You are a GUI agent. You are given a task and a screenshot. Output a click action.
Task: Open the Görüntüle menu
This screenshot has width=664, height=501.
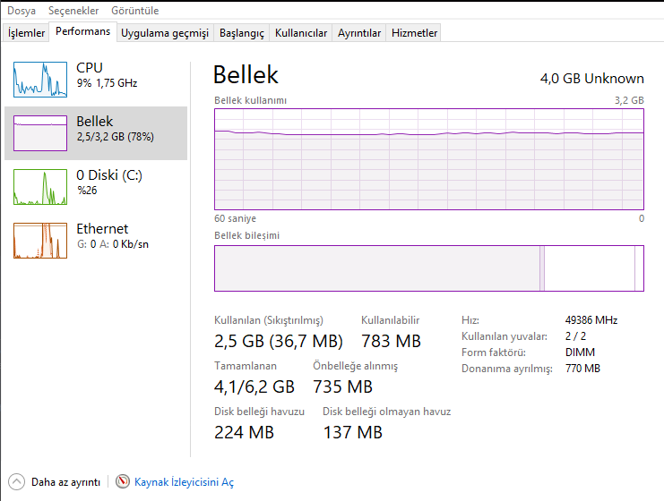tap(135, 11)
